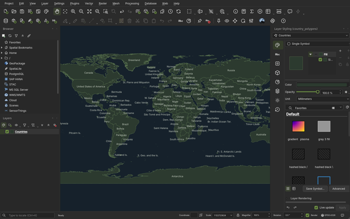Open the Plugins menu
This screenshot has width=350, height=219.
[75, 3]
